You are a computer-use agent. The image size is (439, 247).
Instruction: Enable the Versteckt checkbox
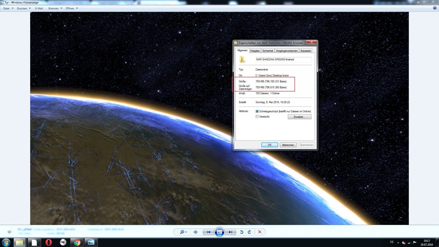pyautogui.click(x=257, y=117)
